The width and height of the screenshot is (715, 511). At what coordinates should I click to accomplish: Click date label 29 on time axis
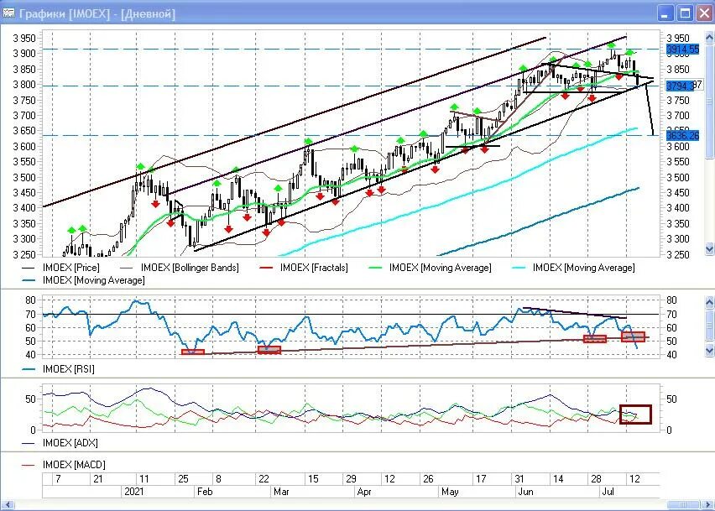(x=351, y=479)
